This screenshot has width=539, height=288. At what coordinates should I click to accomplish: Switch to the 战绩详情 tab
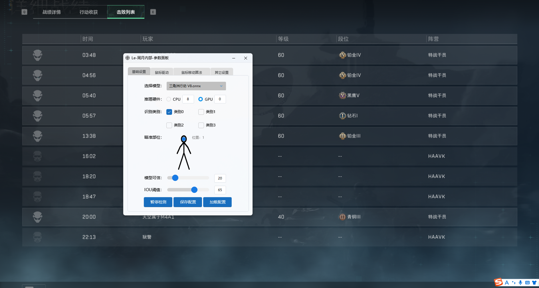click(x=52, y=12)
